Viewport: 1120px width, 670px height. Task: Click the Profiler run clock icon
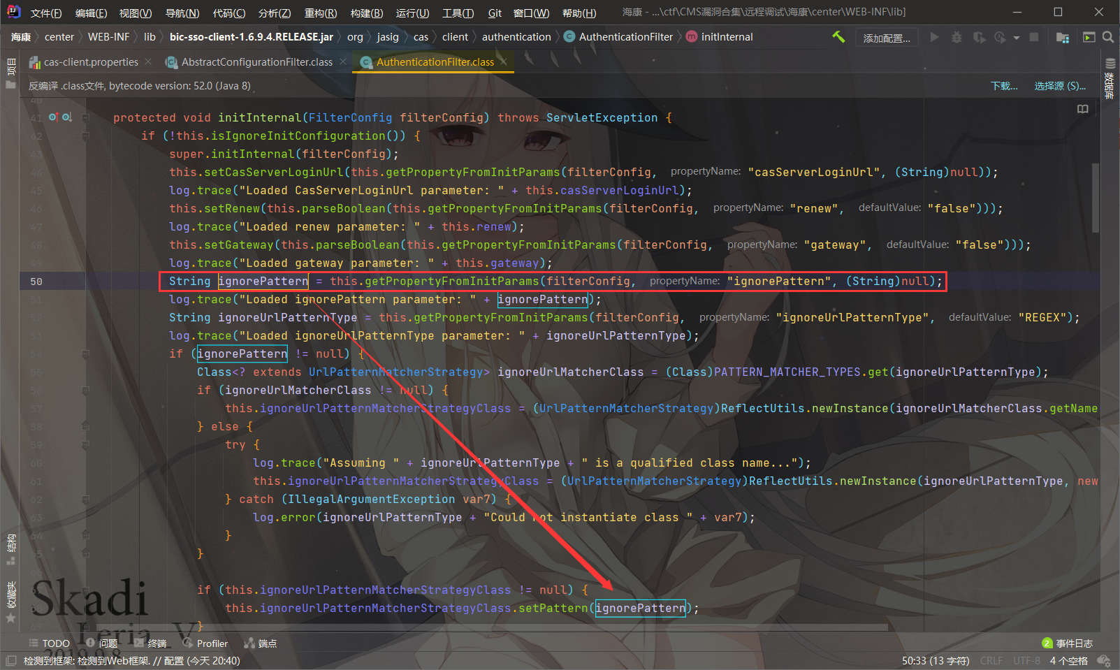tap(1000, 37)
